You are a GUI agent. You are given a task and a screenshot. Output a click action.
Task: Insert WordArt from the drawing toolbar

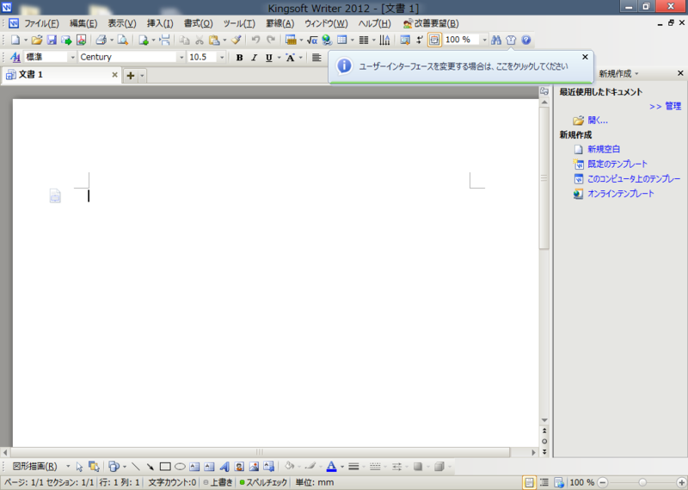(224, 467)
